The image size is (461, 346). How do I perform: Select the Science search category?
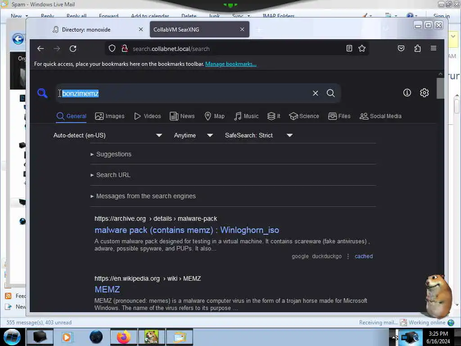[304, 116]
